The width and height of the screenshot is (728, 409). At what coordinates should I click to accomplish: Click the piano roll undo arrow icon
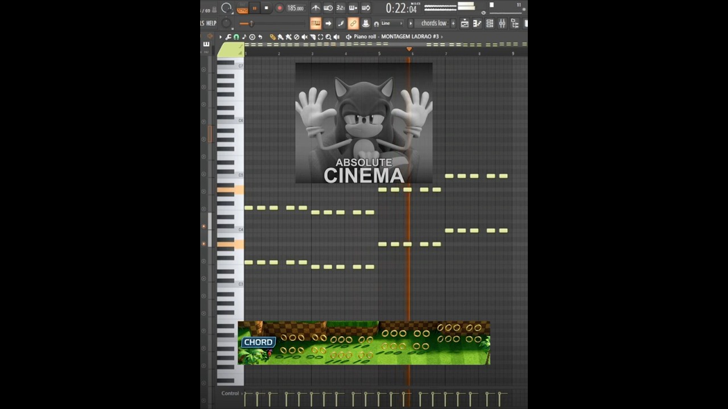tap(260, 37)
